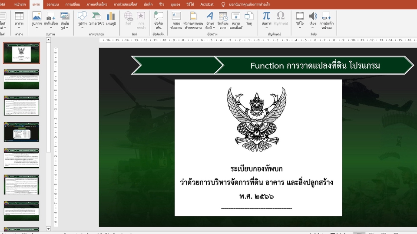Expand the อัลบั้มรูป dropdown arrow
Viewport: 417px width, 234px height.
tap(67, 28)
